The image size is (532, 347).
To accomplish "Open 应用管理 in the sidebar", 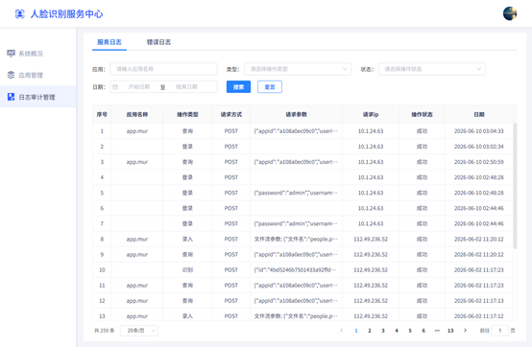I will [38, 75].
